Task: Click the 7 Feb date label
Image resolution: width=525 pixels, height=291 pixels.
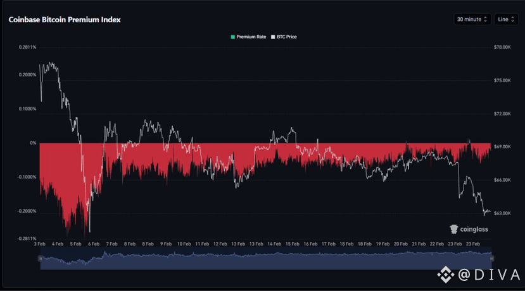Action: (x=112, y=244)
